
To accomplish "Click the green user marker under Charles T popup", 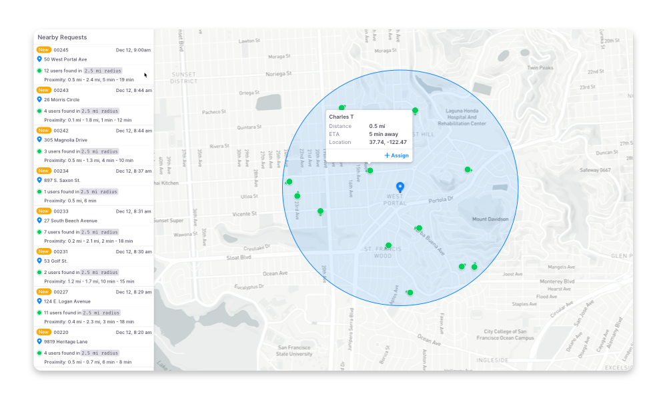I will point(370,171).
